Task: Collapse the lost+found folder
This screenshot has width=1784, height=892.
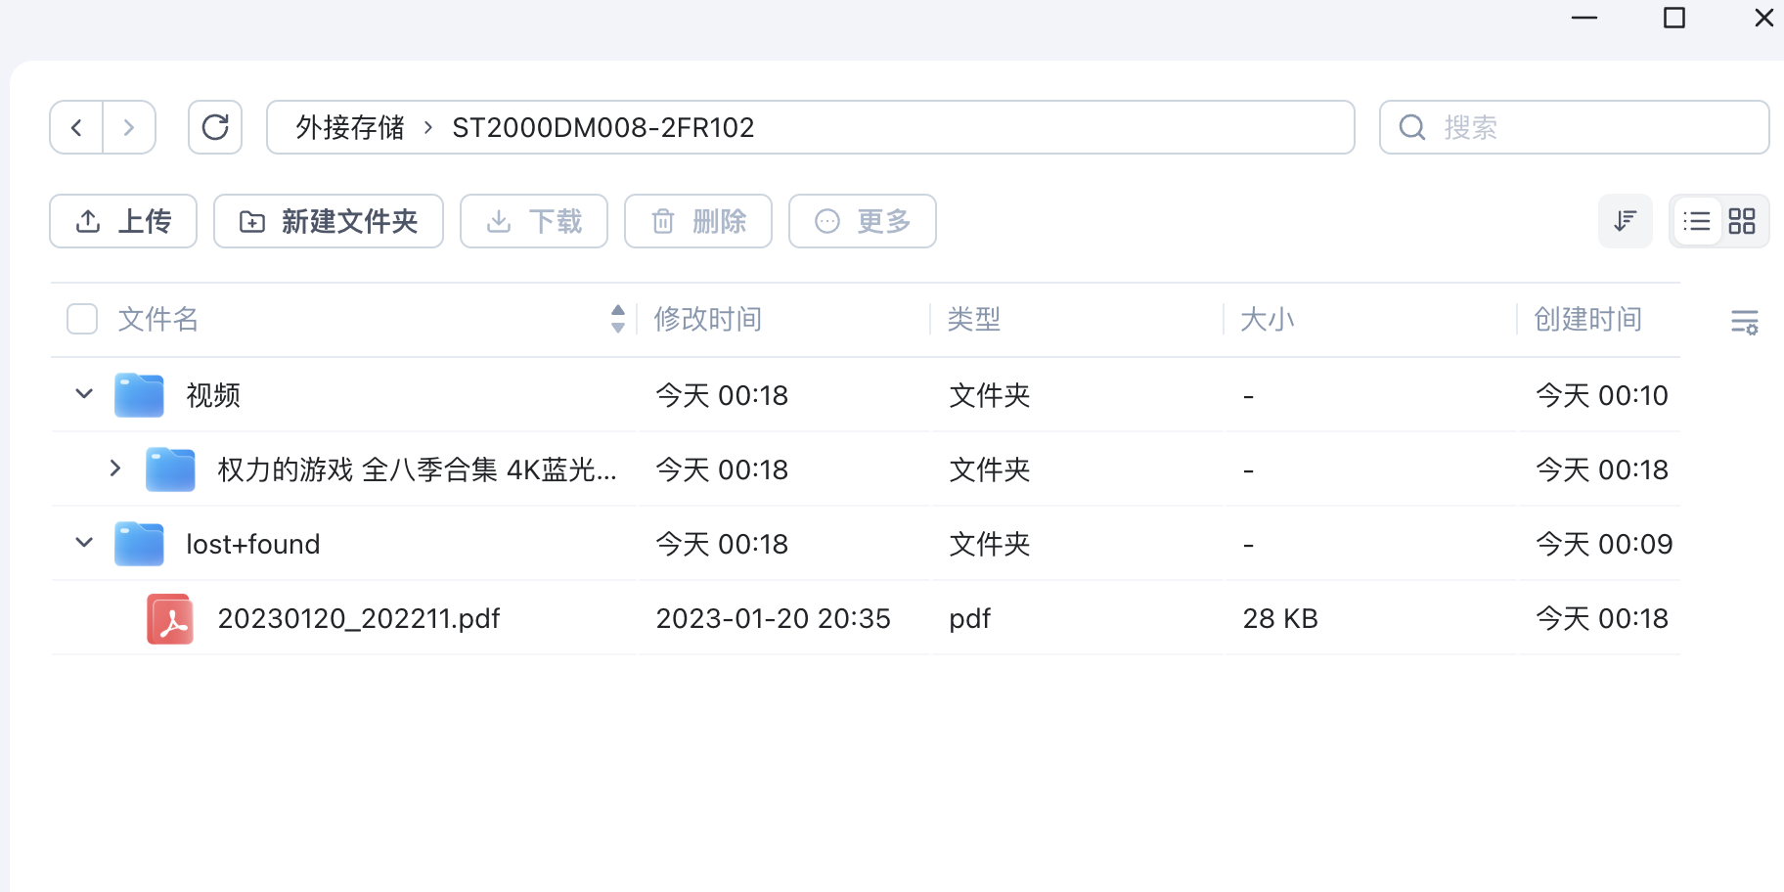Action: click(x=84, y=543)
